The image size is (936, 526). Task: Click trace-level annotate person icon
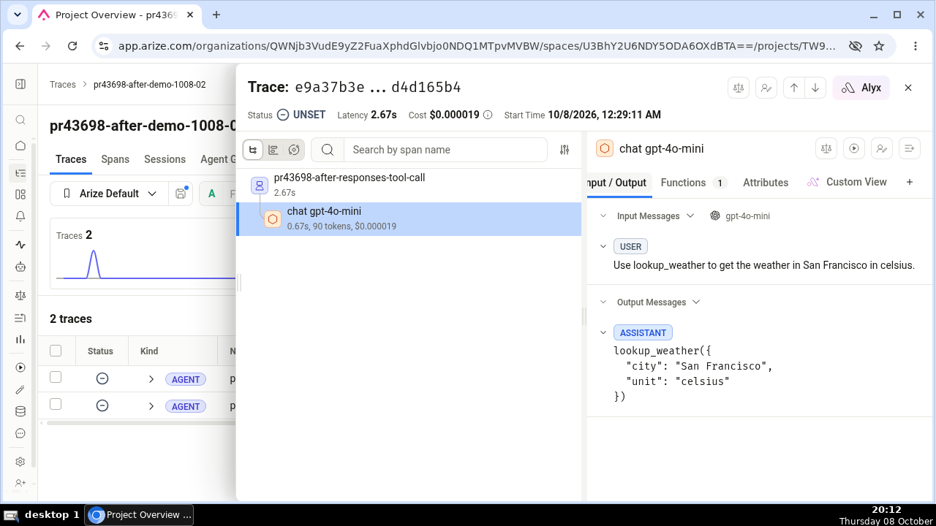click(x=766, y=88)
